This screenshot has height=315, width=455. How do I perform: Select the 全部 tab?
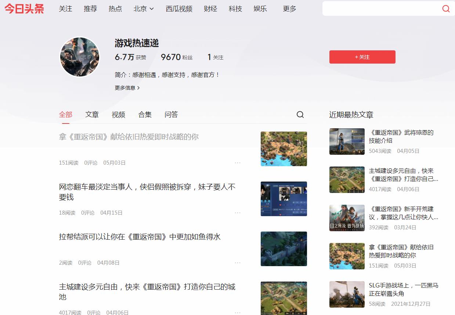click(x=66, y=115)
